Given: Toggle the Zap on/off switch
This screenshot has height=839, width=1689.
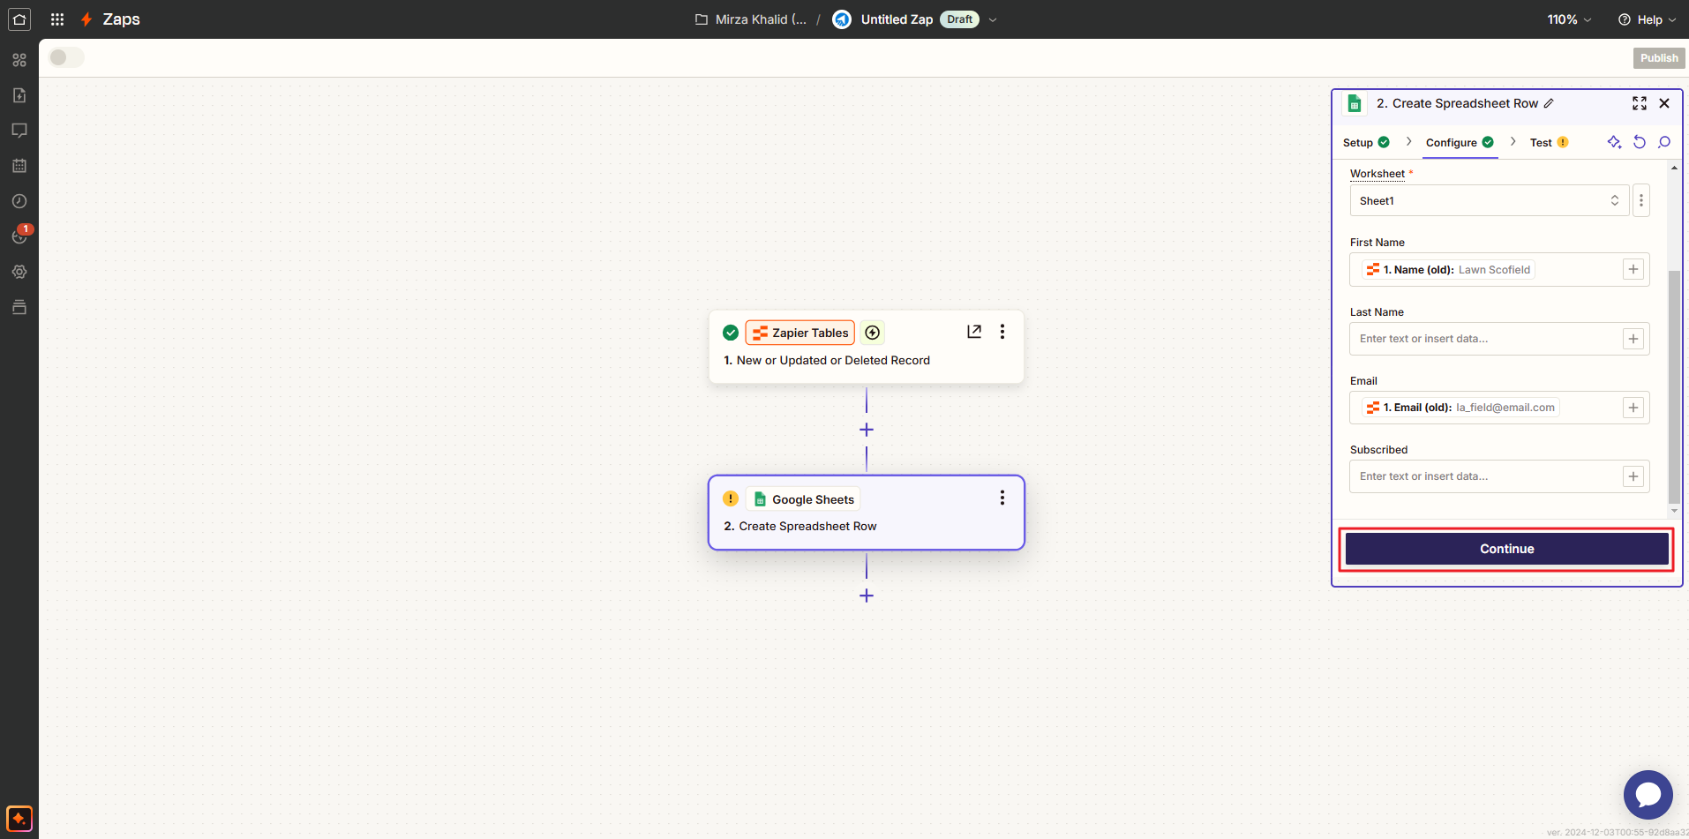Looking at the screenshot, I should (x=66, y=57).
